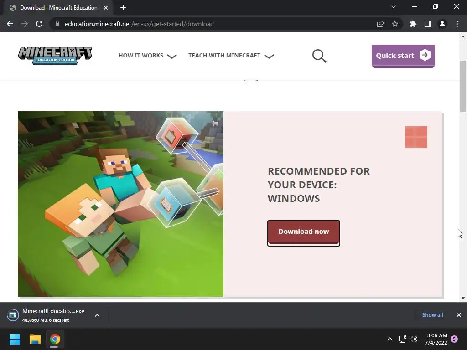Click Show all downloads
467x350 pixels.
[432, 315]
